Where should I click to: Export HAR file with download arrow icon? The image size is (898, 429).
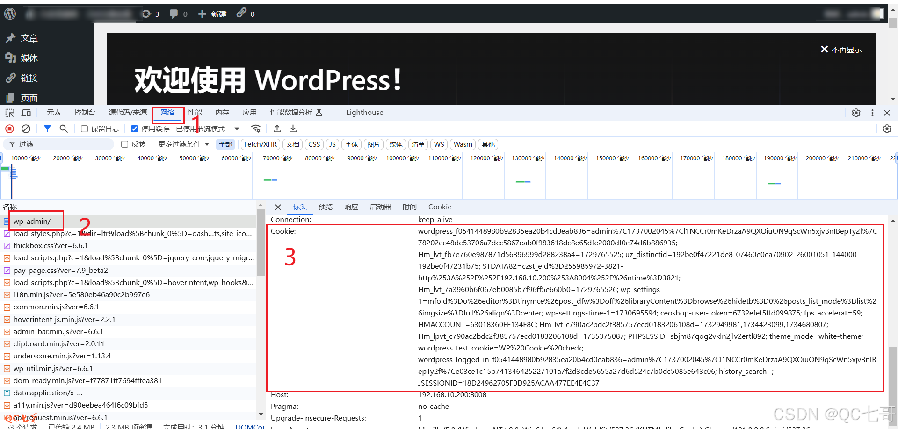pos(293,129)
